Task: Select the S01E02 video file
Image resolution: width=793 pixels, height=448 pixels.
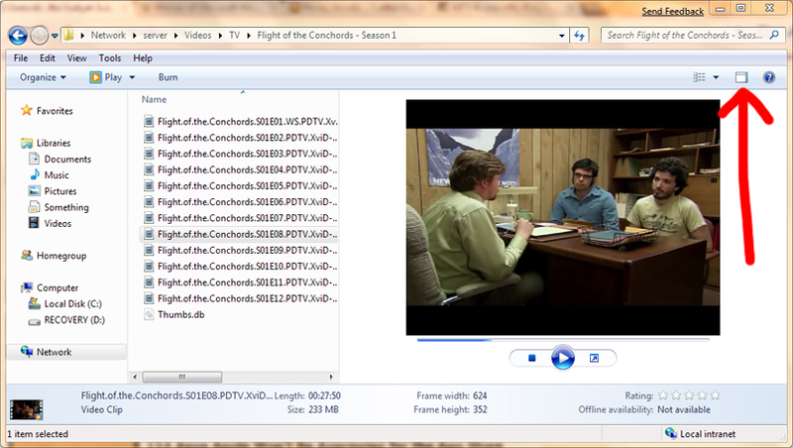Action: point(240,138)
